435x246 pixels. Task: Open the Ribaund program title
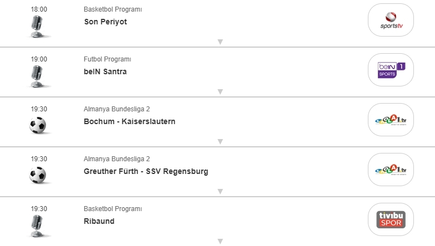[98, 221]
